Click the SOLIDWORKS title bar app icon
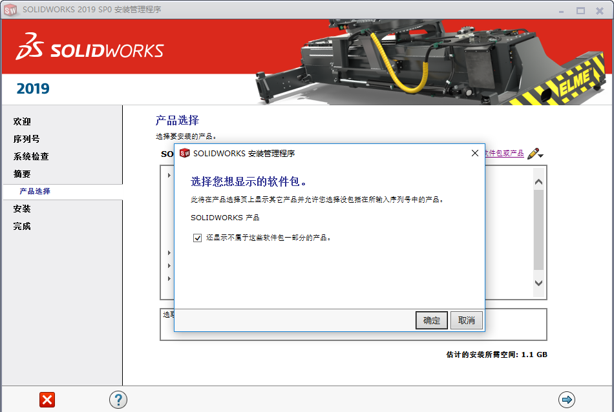Image resolution: width=614 pixels, height=412 pixels. coord(10,10)
